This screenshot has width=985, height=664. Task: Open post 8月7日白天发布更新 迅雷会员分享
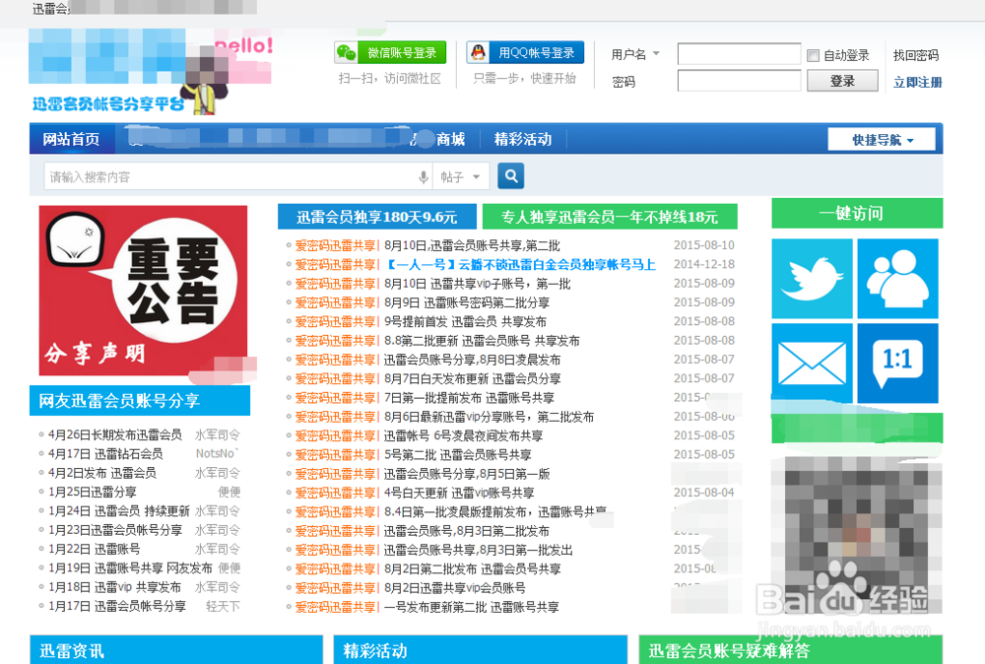[473, 379]
